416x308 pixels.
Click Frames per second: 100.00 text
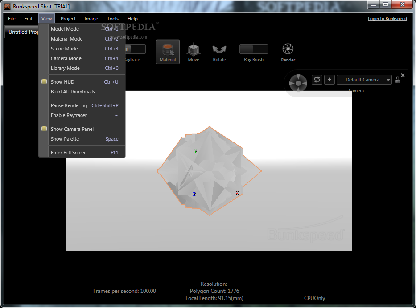pos(124,291)
